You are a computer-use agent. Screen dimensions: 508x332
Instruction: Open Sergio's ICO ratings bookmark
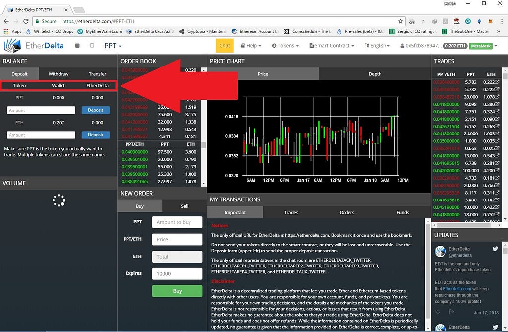click(413, 31)
